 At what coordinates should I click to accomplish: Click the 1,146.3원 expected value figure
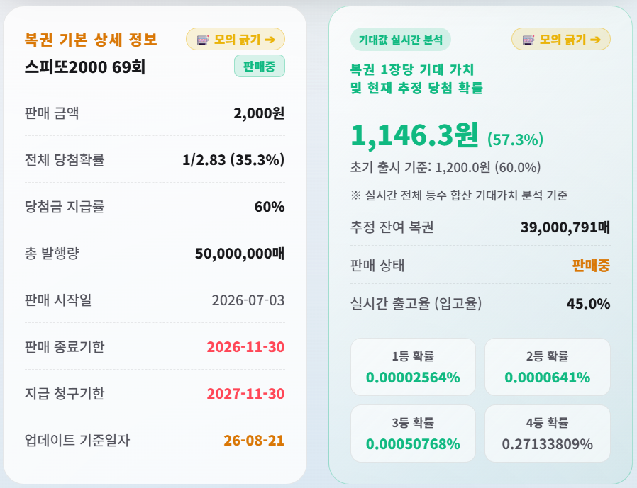click(414, 135)
